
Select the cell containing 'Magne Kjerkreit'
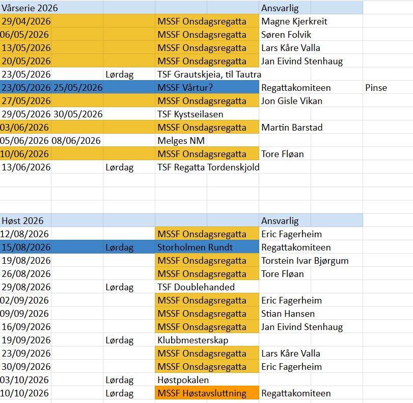(294, 21)
